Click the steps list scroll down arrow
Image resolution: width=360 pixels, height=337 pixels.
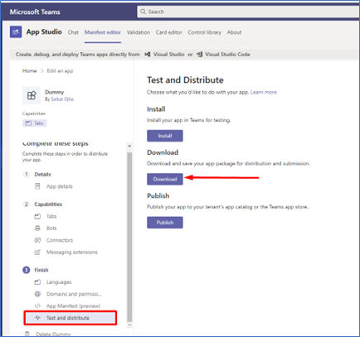[x=129, y=325]
